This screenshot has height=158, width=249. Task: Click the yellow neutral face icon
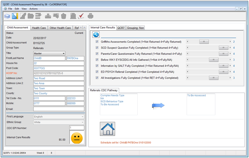click(x=76, y=138)
